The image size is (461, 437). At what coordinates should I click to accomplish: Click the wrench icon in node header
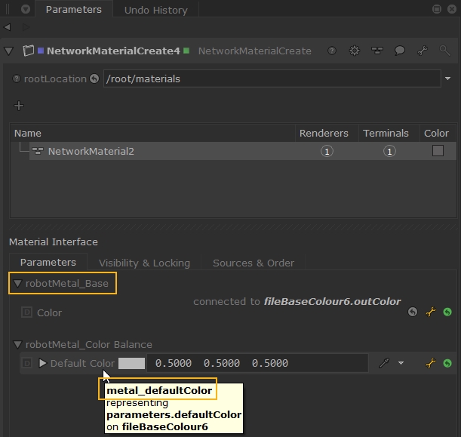click(x=423, y=51)
